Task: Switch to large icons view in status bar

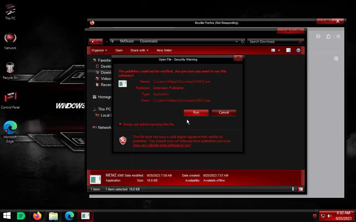Action: coord(301,189)
